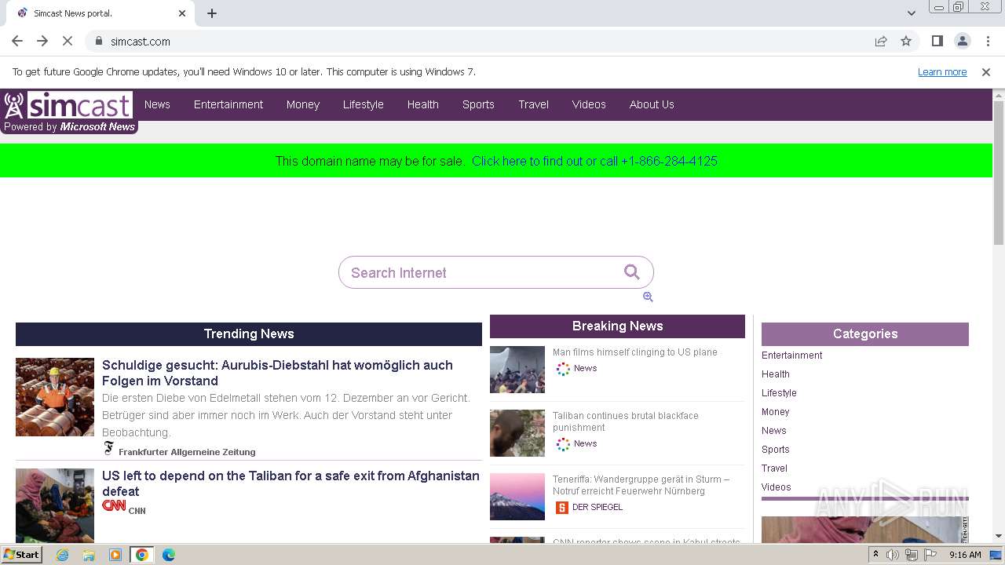Open Chrome side panel
The height and width of the screenshot is (565, 1005).
click(x=937, y=41)
